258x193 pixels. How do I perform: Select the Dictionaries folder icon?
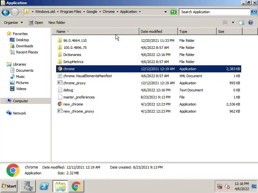[60, 54]
